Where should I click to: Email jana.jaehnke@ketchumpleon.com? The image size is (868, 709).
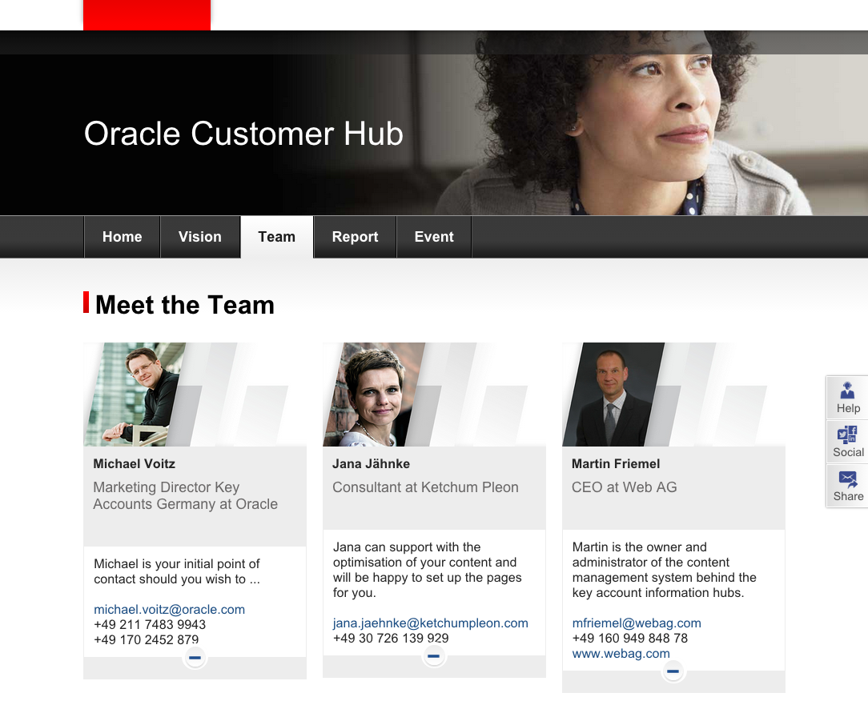[431, 623]
